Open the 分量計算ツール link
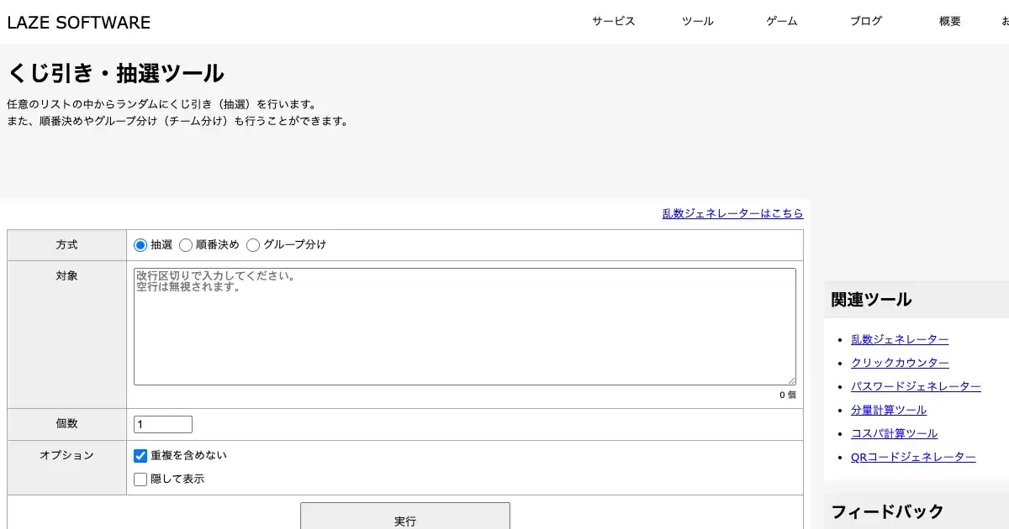The image size is (1009, 529). [889, 410]
